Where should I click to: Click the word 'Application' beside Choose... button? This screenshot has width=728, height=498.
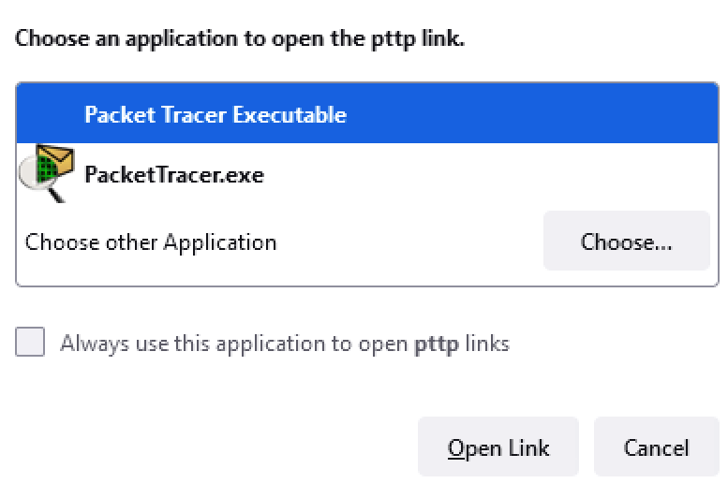click(x=220, y=243)
